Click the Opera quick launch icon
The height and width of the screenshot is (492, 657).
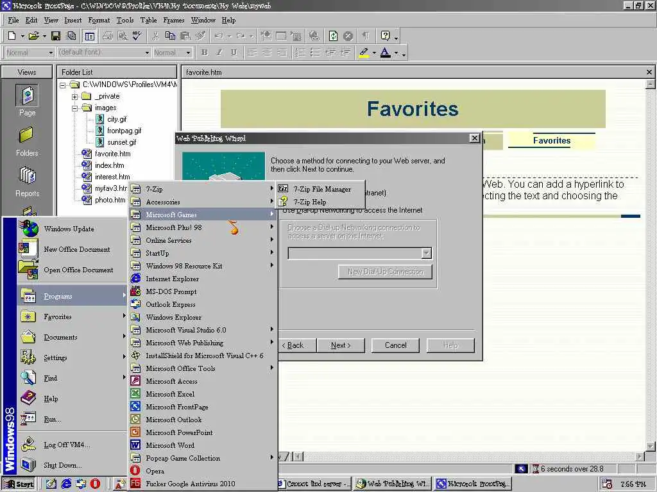(95, 484)
